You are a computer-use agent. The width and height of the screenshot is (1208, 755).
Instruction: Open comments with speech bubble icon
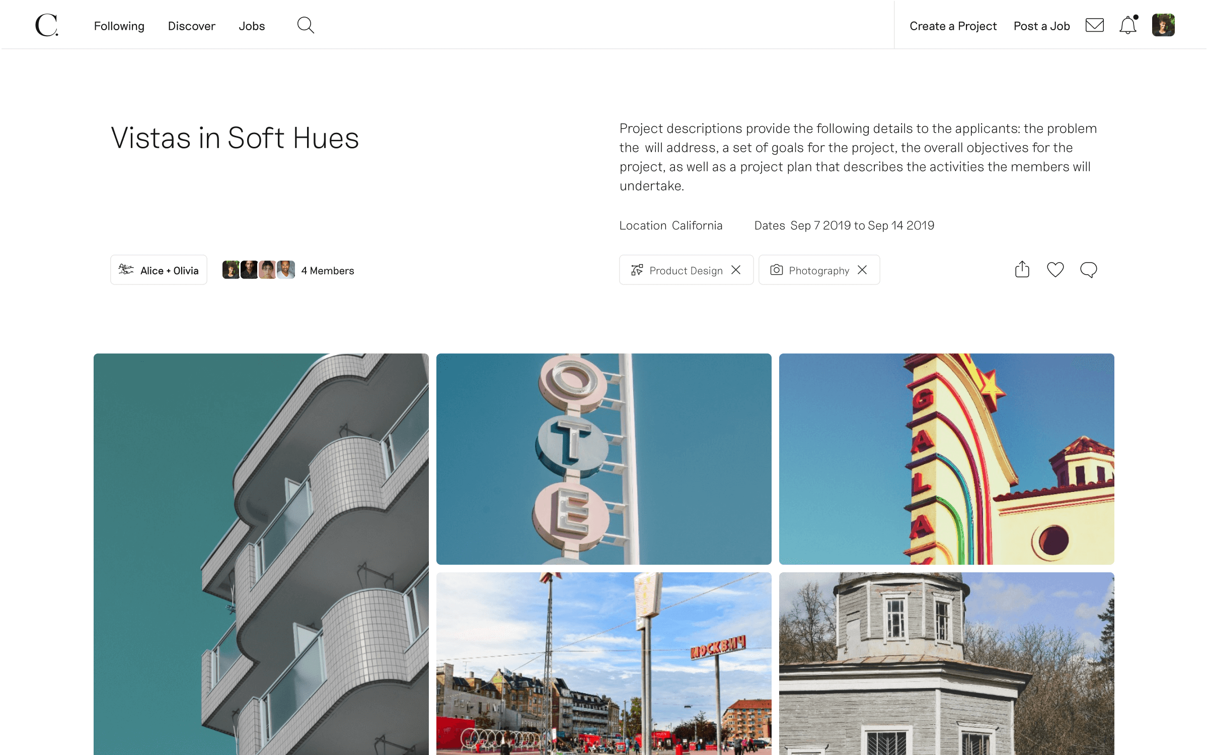click(1088, 270)
